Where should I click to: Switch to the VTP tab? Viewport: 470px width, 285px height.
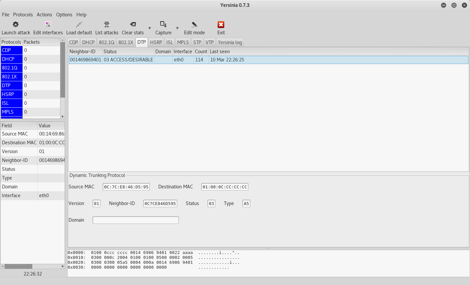210,42
